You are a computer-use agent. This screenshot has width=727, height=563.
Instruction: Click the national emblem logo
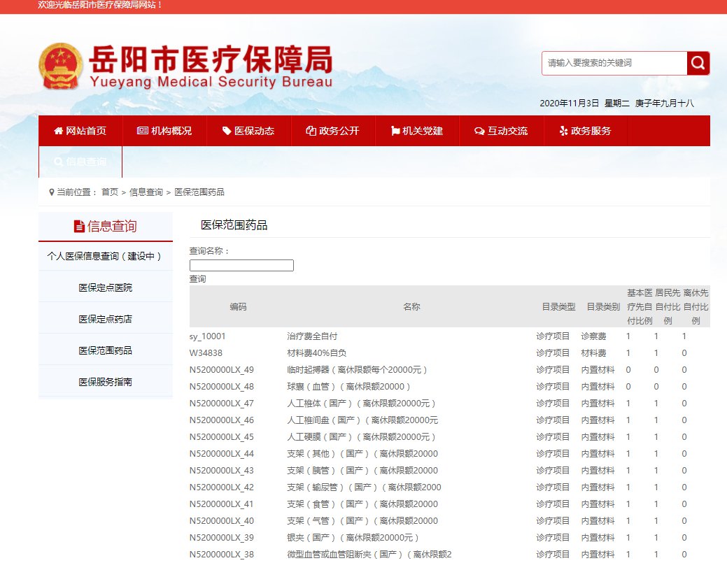coord(60,67)
